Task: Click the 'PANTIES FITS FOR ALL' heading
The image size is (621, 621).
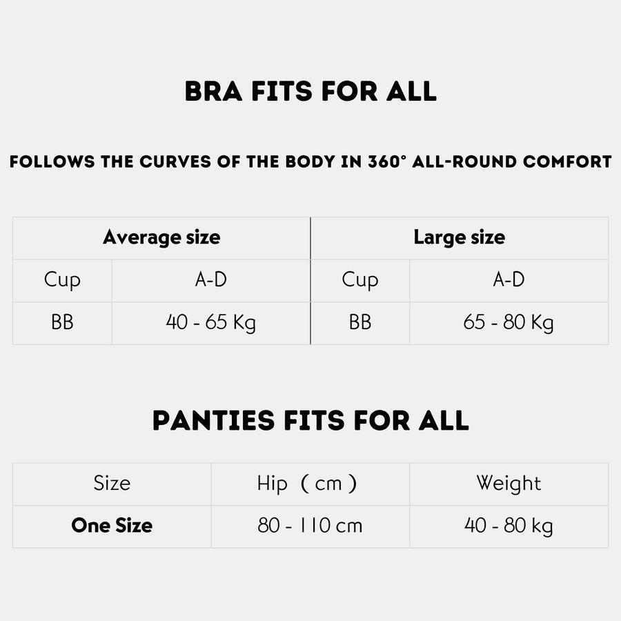Action: [310, 420]
